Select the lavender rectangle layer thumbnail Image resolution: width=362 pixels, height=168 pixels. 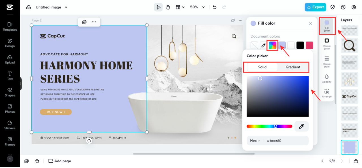click(350, 147)
